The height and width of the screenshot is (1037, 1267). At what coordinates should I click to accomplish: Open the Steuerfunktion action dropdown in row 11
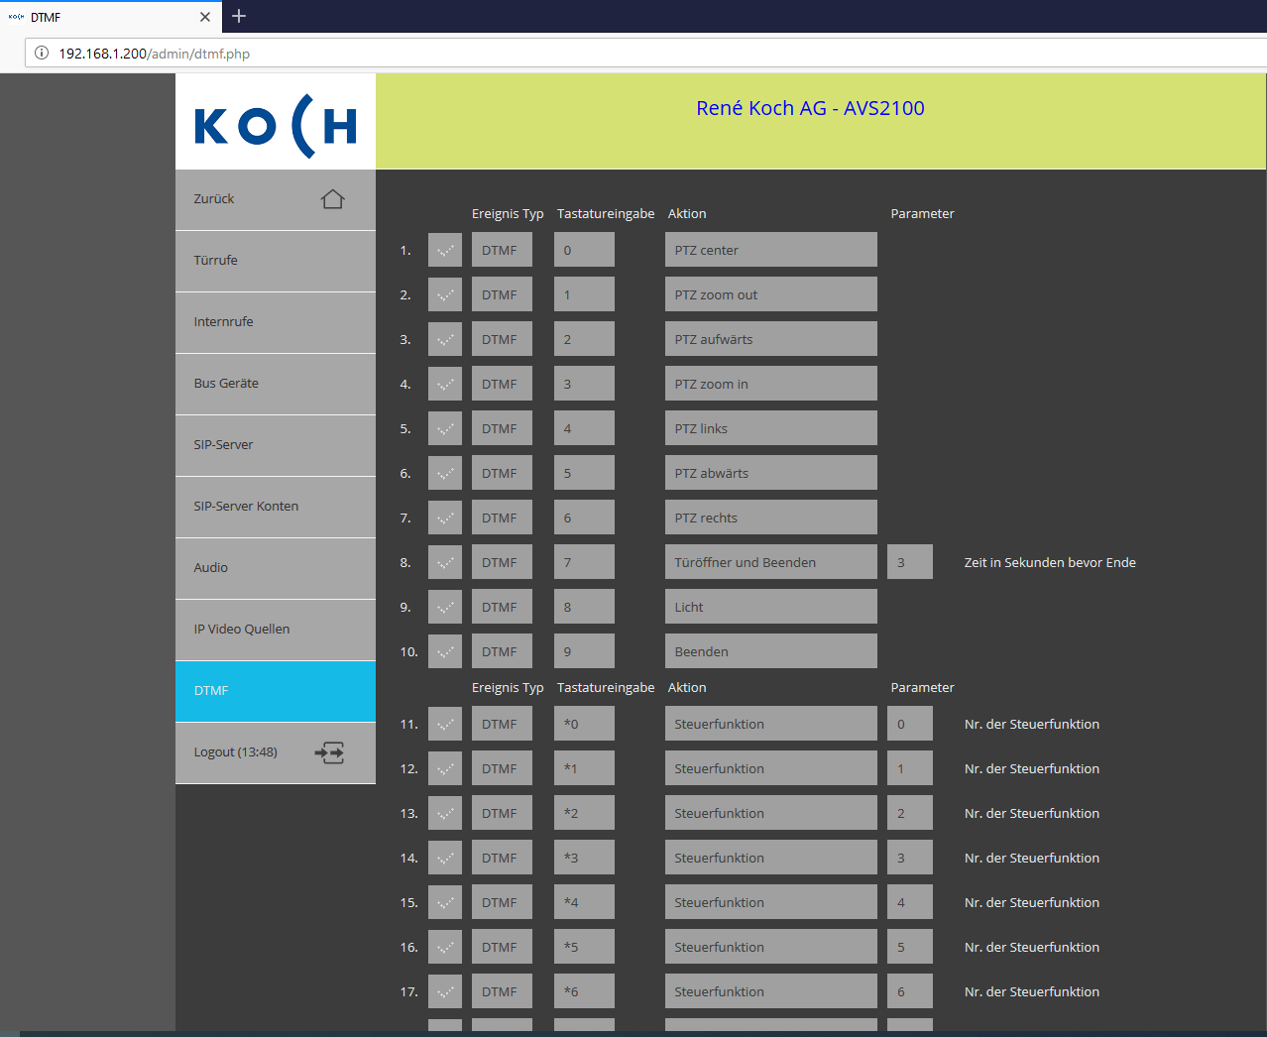pyautogui.click(x=771, y=724)
